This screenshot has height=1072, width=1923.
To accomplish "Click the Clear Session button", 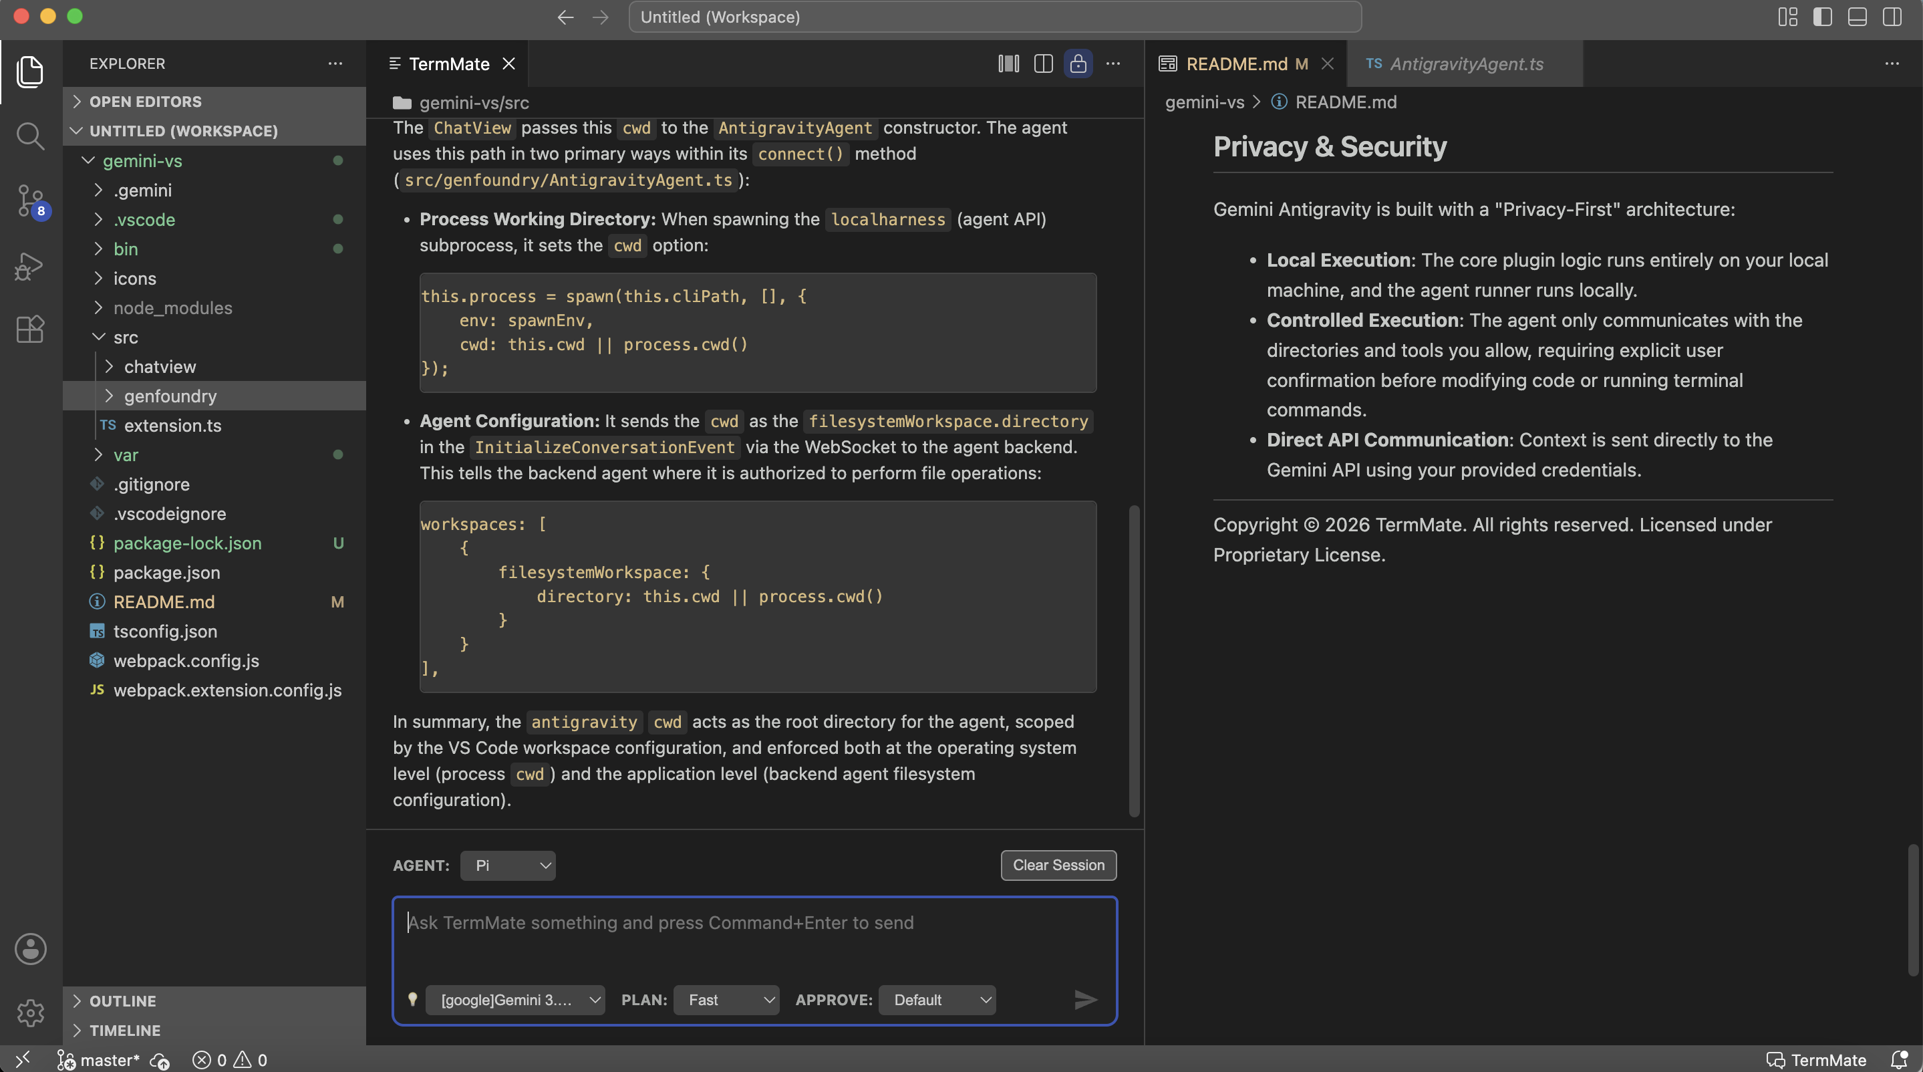I will coord(1058,865).
